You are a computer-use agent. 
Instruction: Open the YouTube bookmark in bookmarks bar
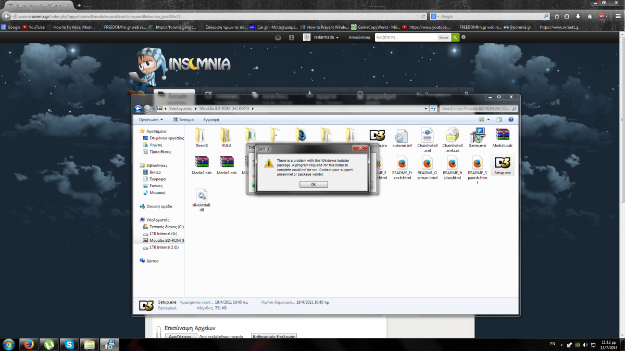click(x=33, y=27)
